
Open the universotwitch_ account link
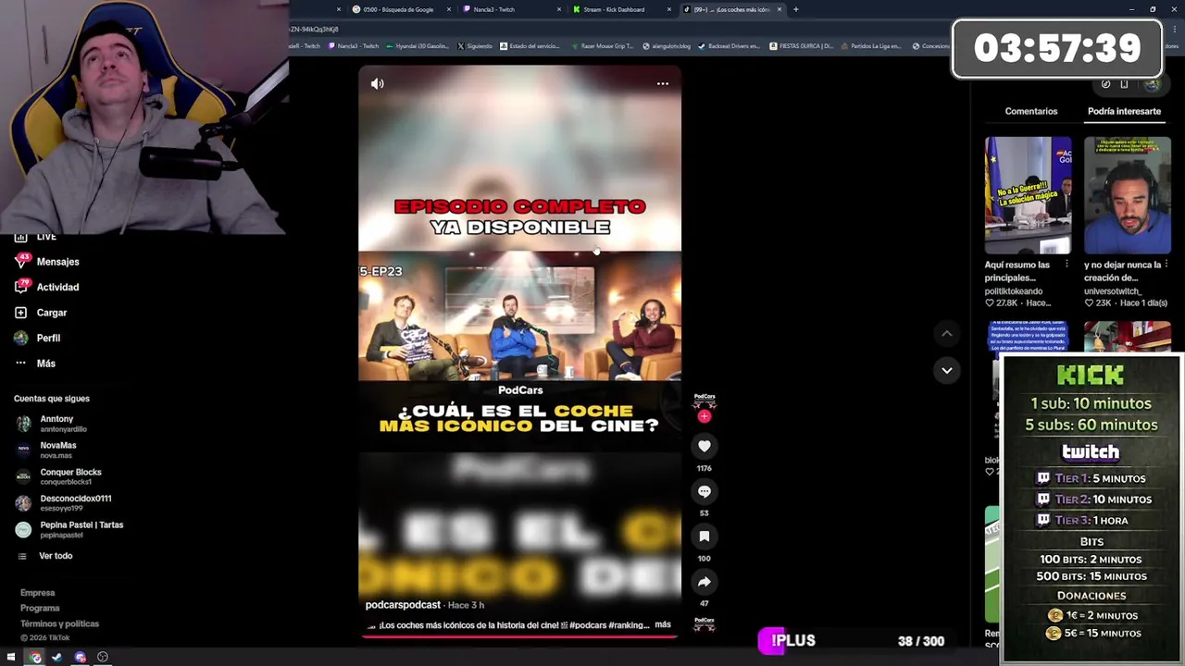click(1113, 291)
